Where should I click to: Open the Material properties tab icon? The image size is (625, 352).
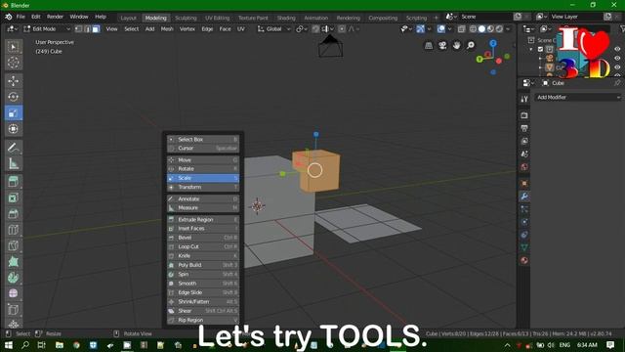coord(524,260)
